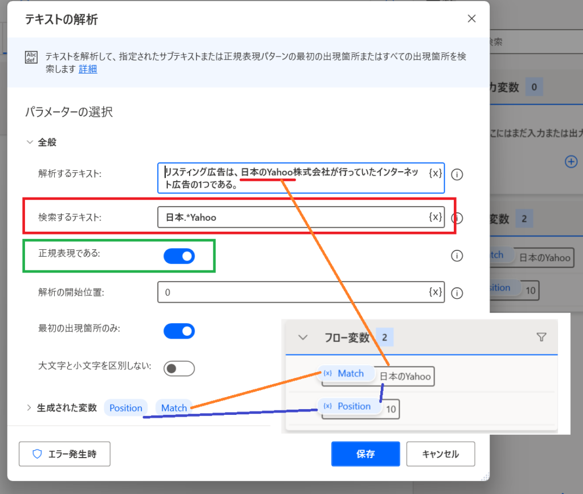Collapse the 全般 section
Screen dimensions: 583x494
click(30, 142)
